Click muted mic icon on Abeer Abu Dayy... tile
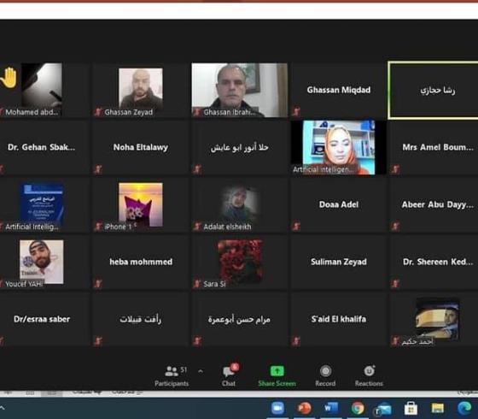Viewport: 478px width, 419px height. tap(395, 226)
